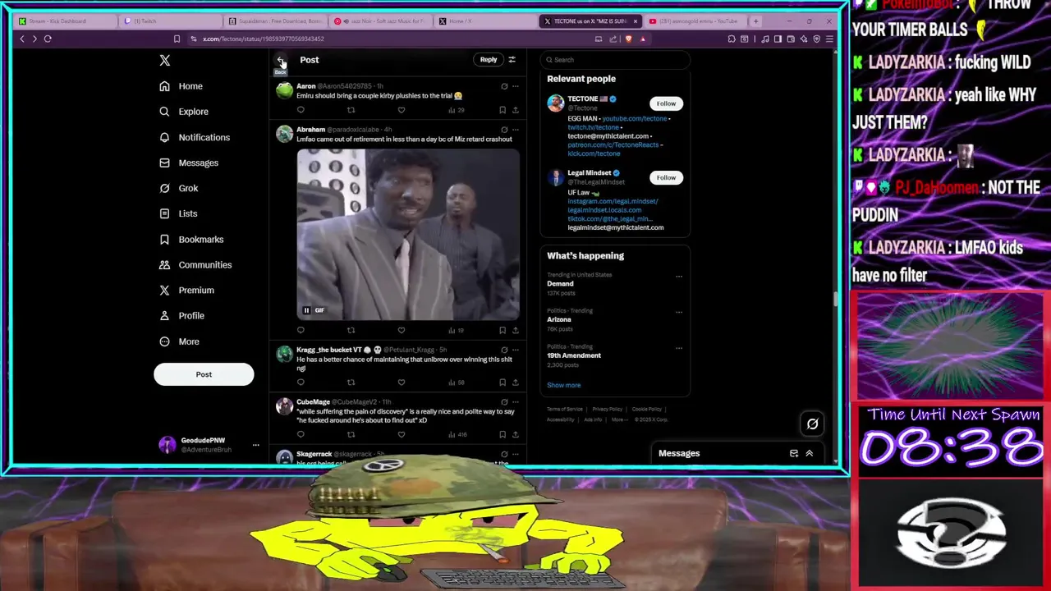The height and width of the screenshot is (591, 1051).
Task: Follow Legal Mindset
Action: click(x=666, y=177)
